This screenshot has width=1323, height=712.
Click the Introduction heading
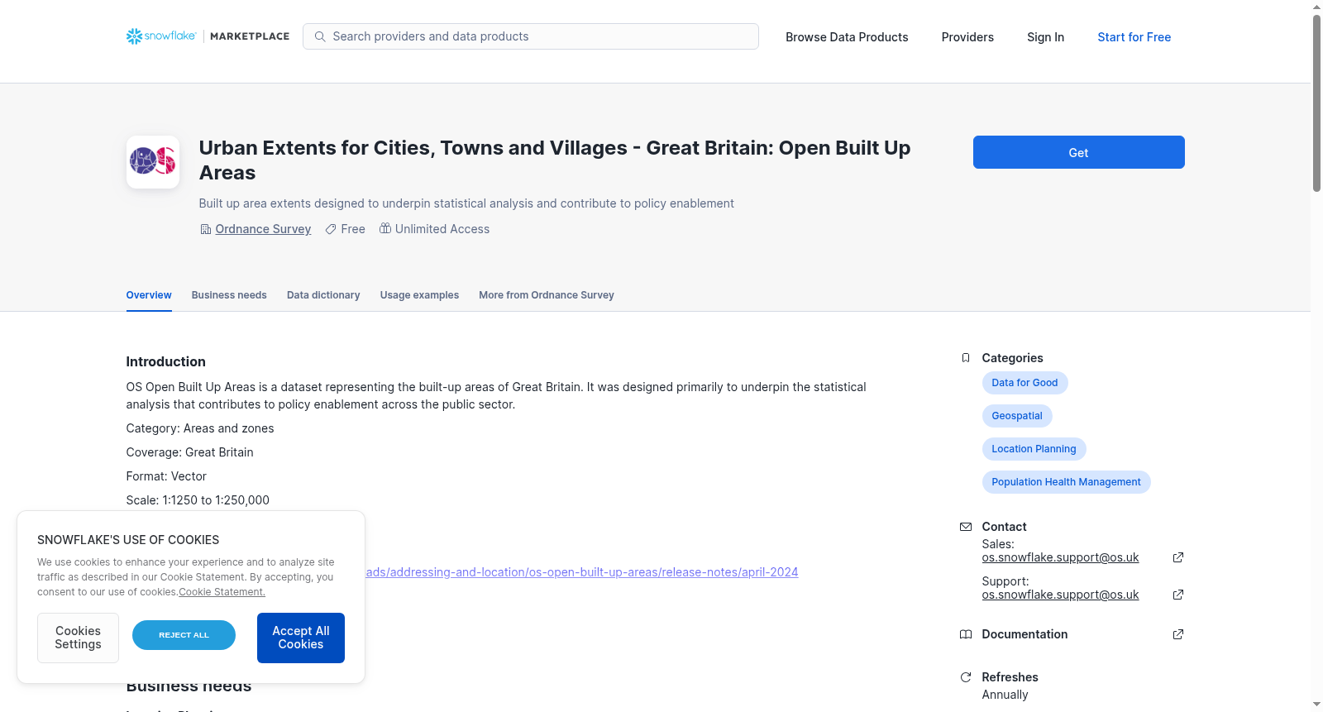[165, 361]
